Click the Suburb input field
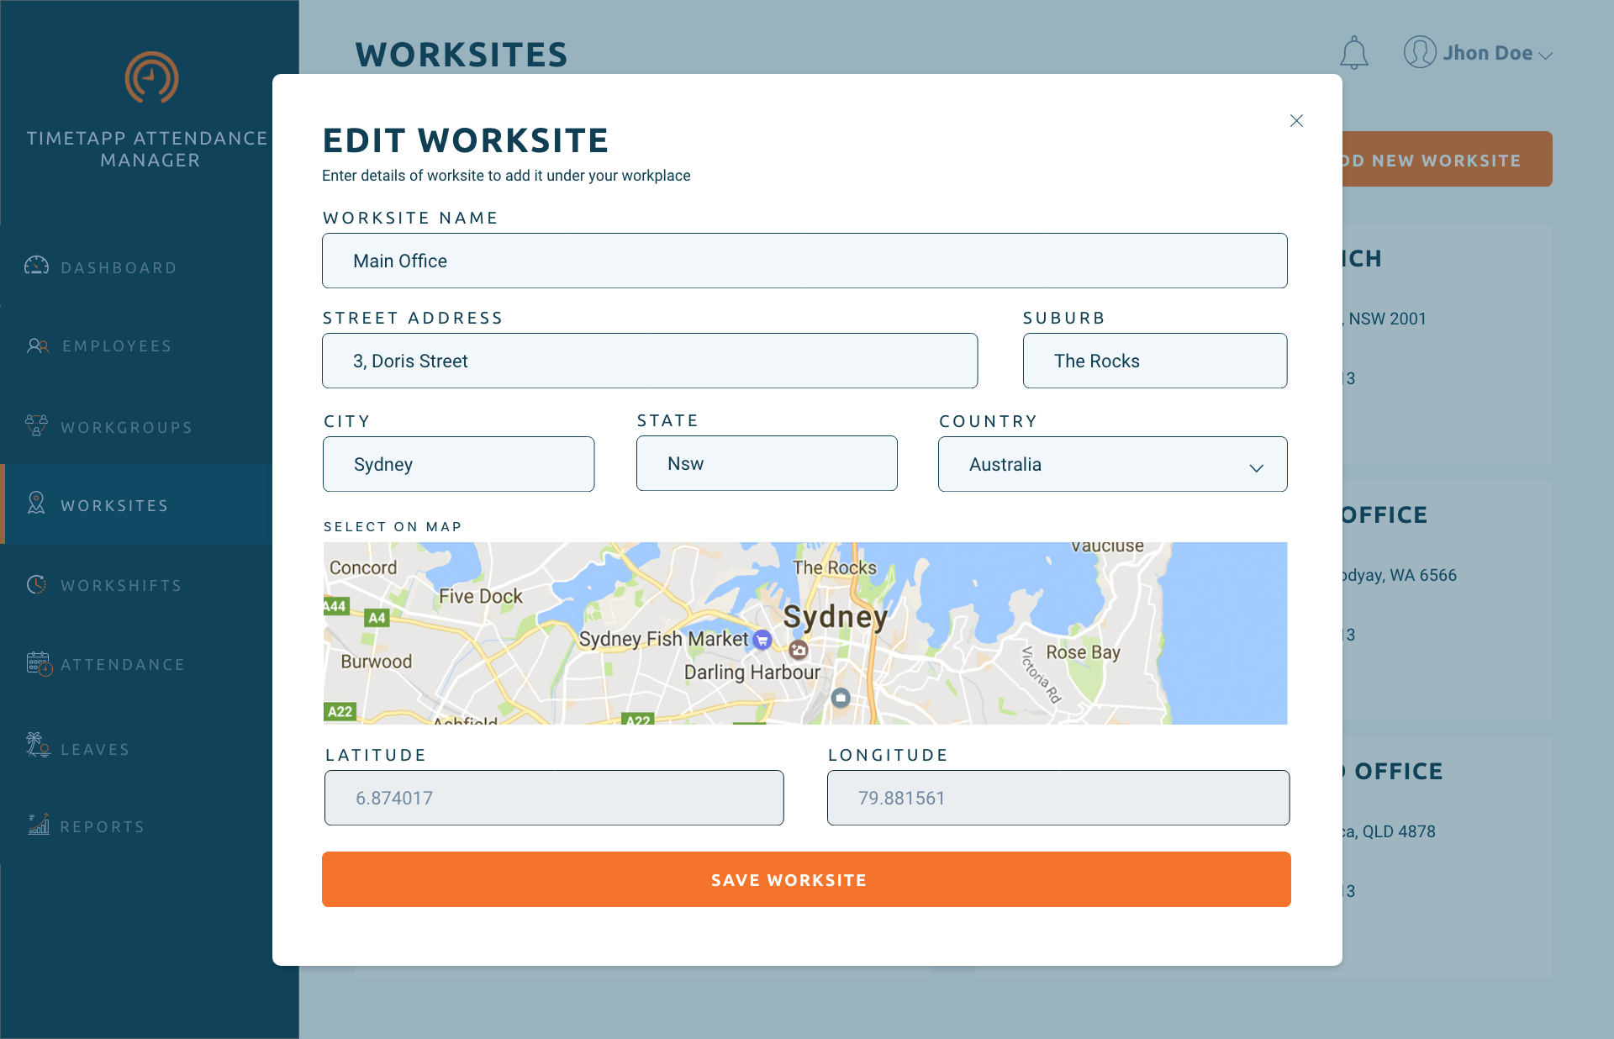The image size is (1614, 1039). tap(1155, 361)
